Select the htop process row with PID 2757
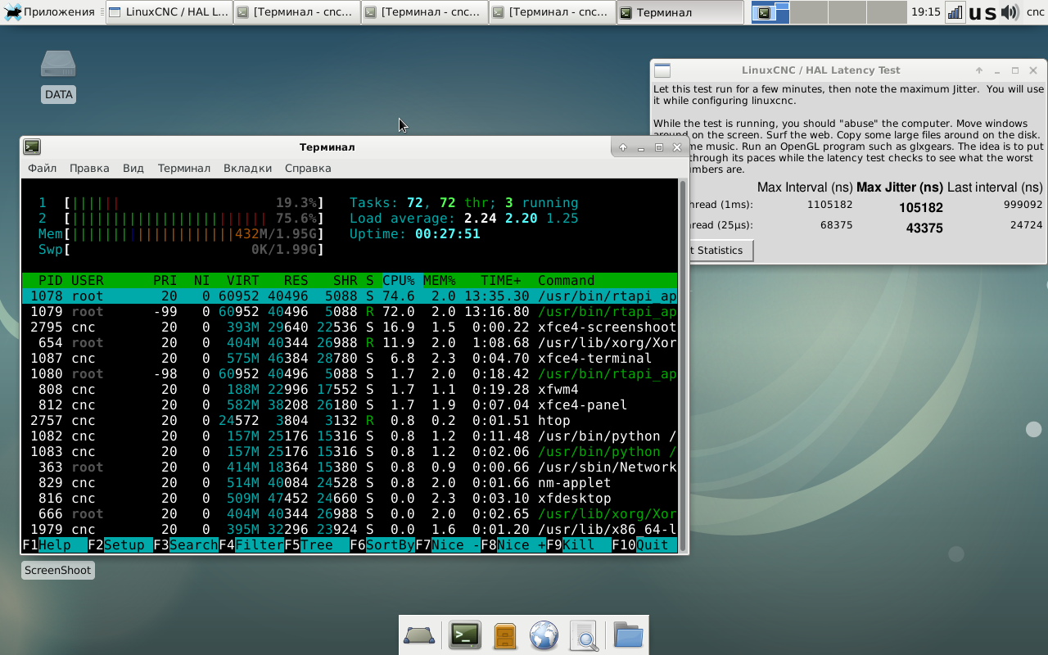The image size is (1048, 655). point(350,420)
